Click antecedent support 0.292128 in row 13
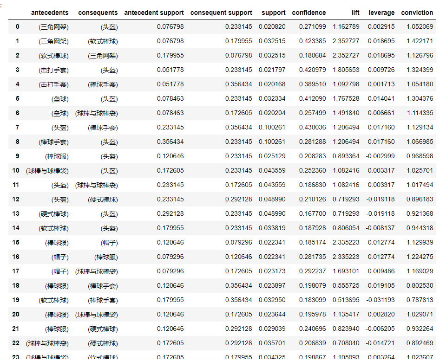Screen dimensions: 446x361 point(171,213)
